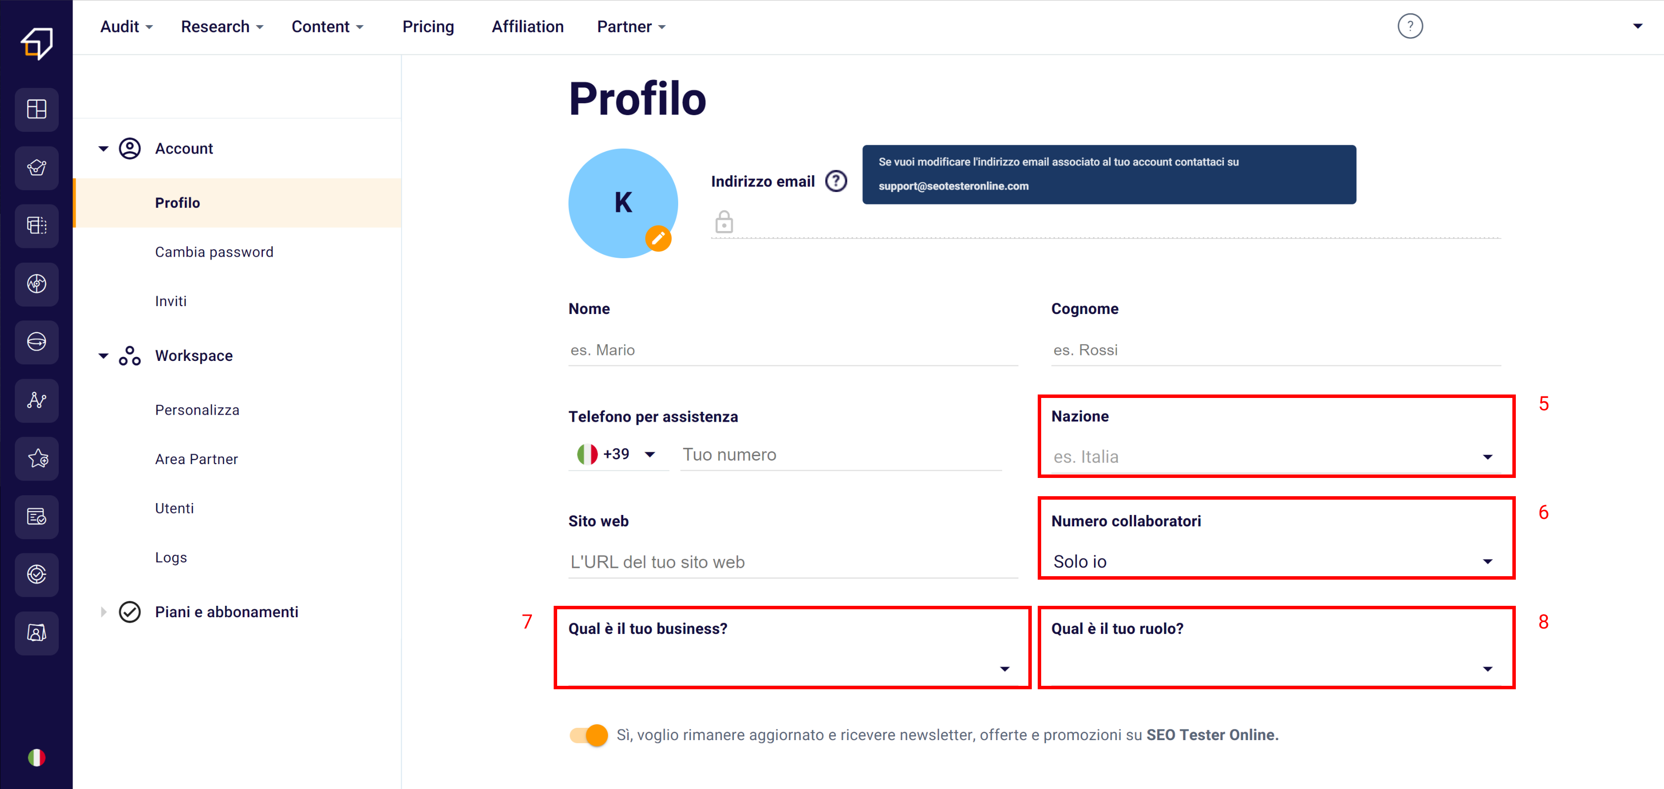Image resolution: width=1664 pixels, height=789 pixels.
Task: Click the help question mark in top bar
Action: pos(1410,27)
